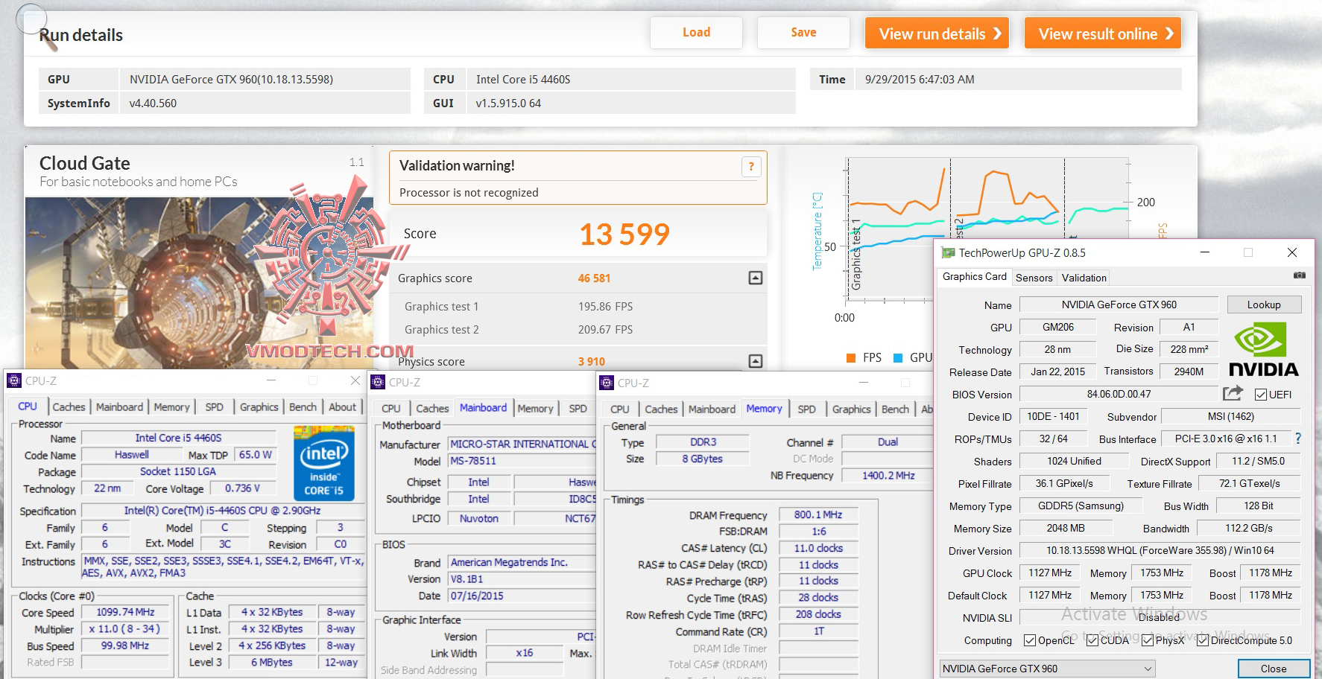Open CPU tab in the CPU-Z Memory window
This screenshot has height=679, width=1322.
coord(620,409)
